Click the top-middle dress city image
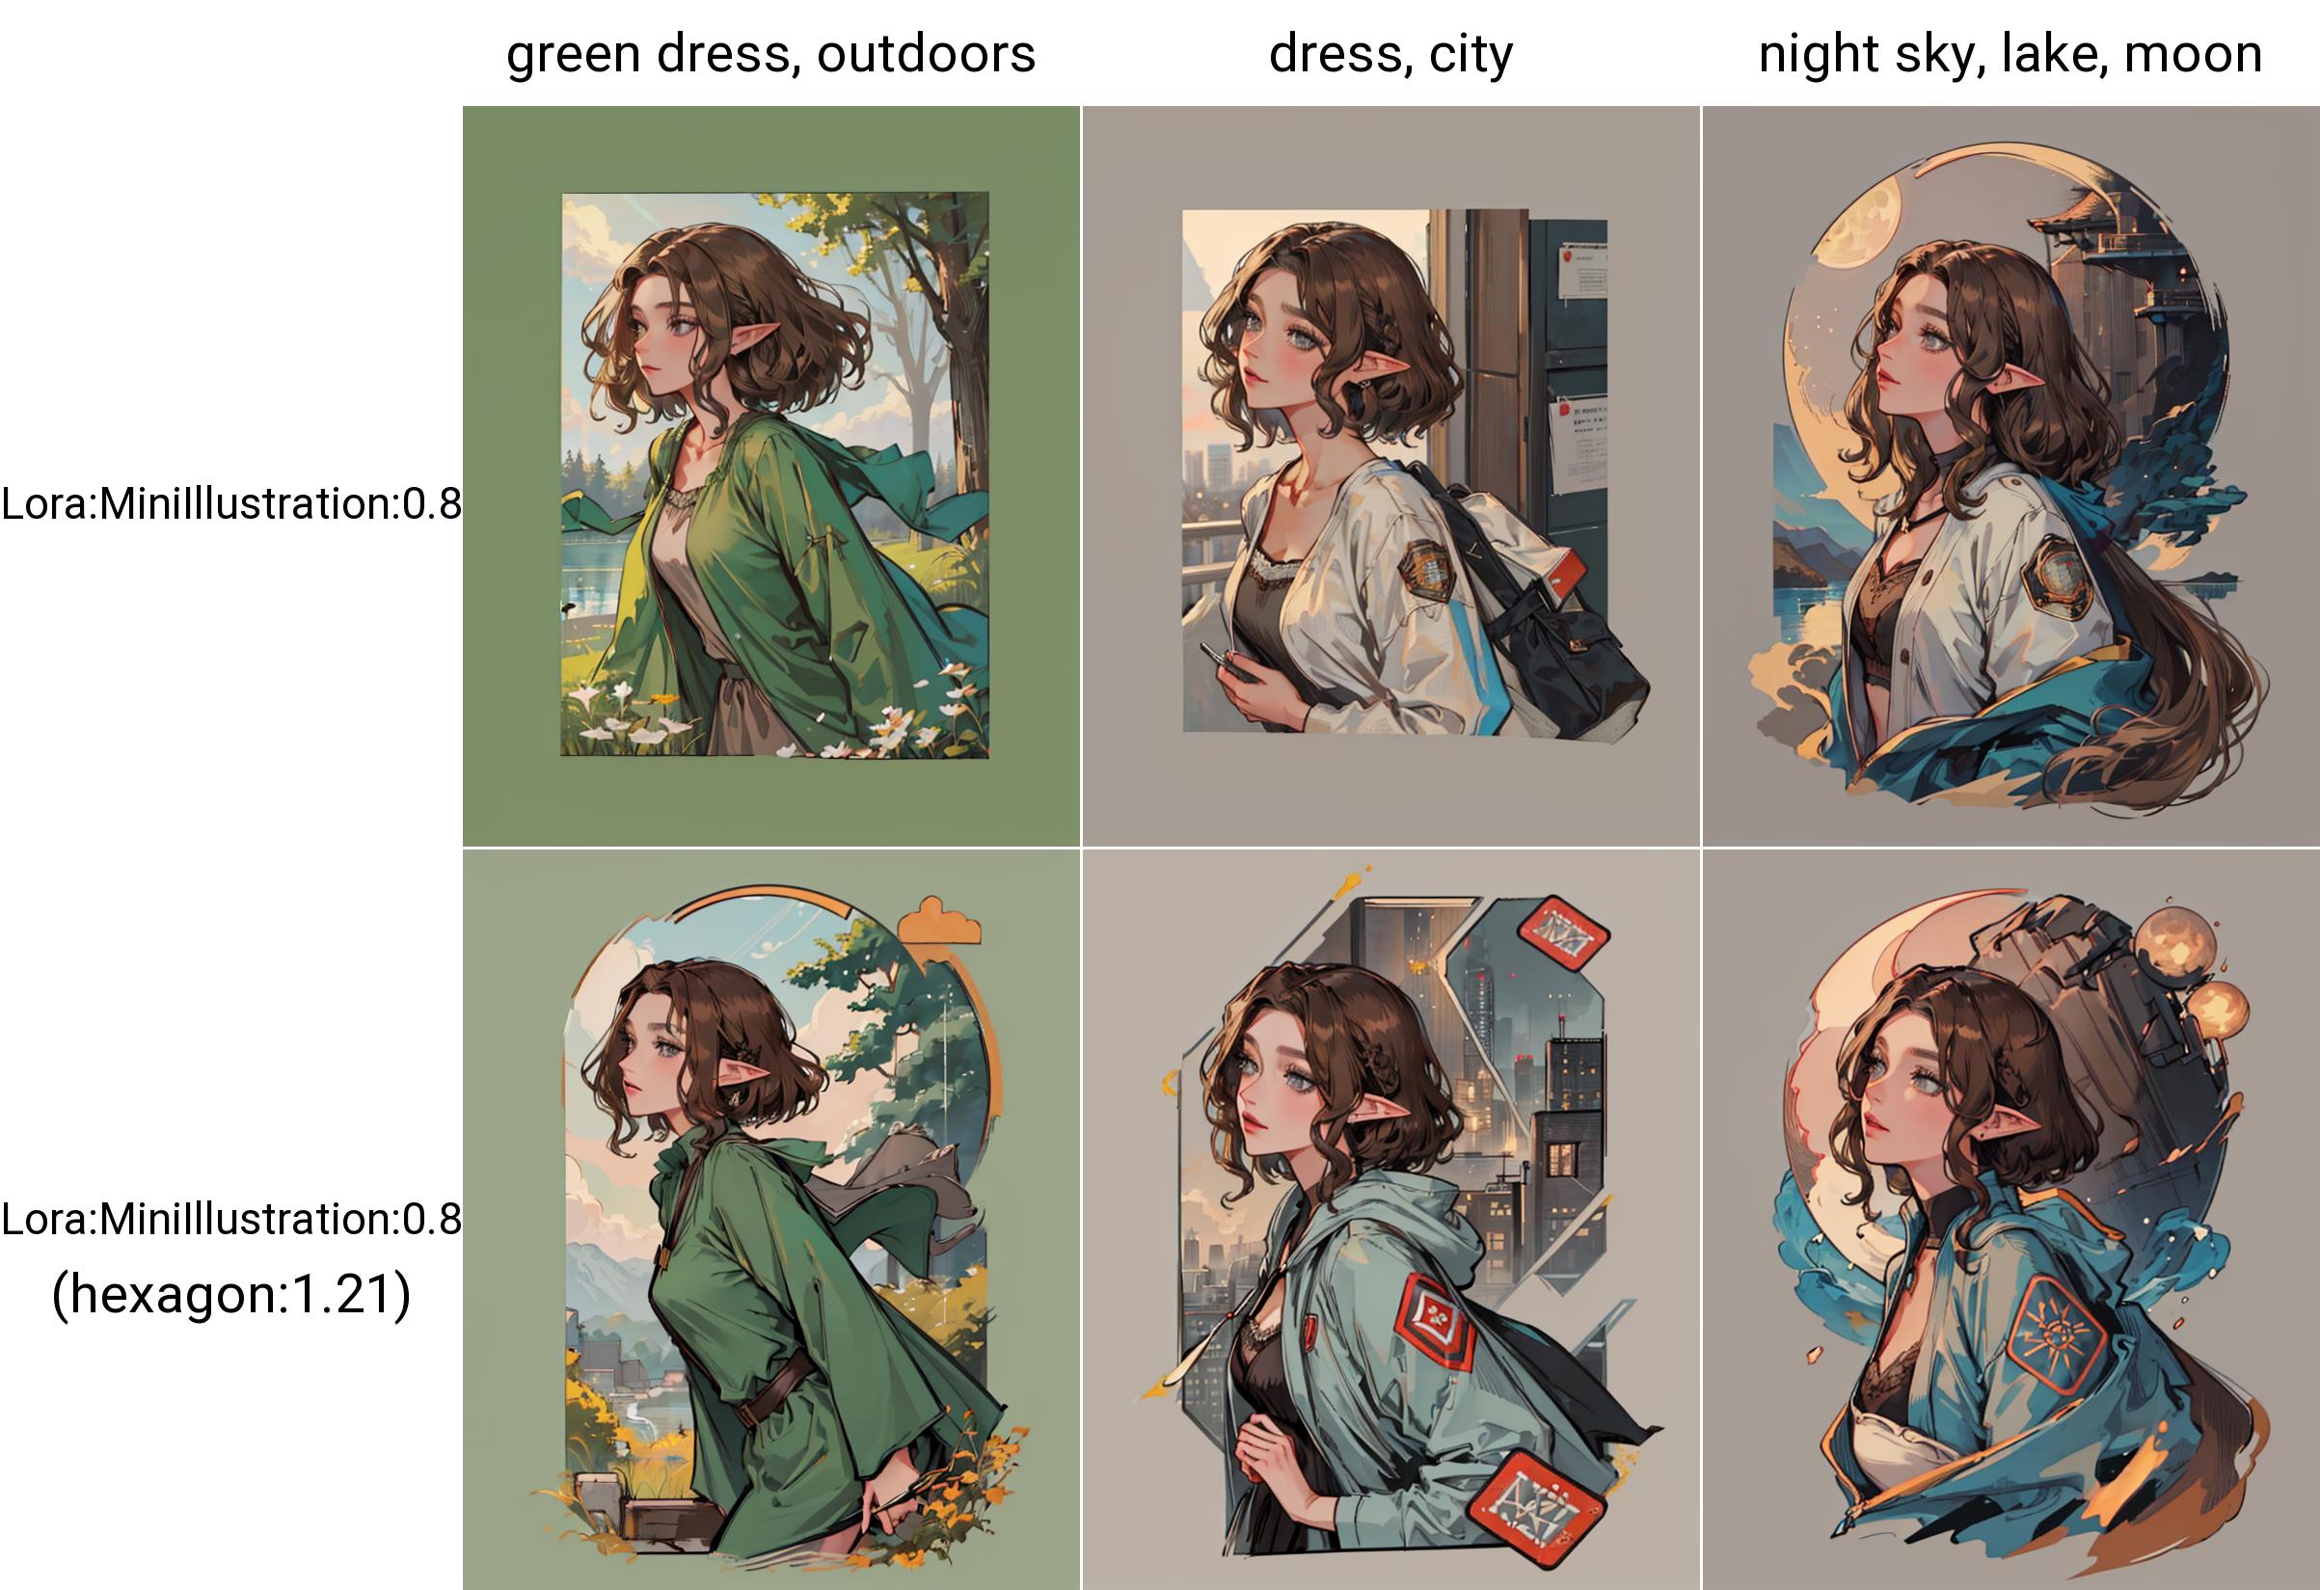 (1390, 476)
